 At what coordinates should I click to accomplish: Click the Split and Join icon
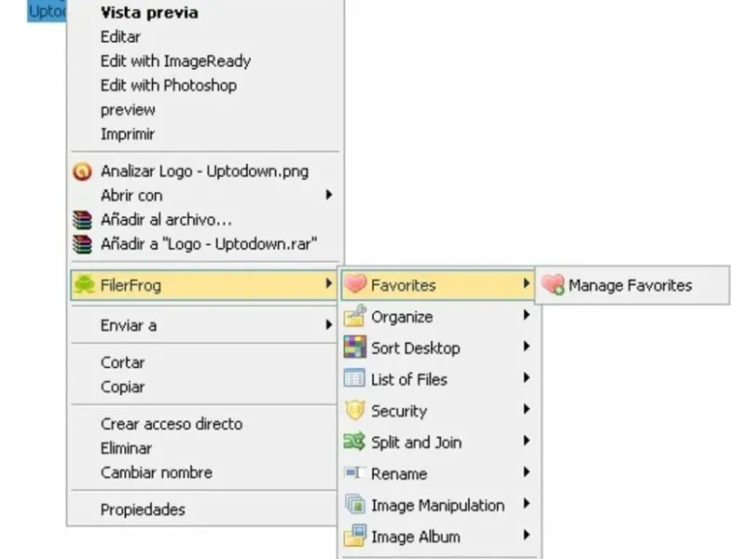pos(354,443)
